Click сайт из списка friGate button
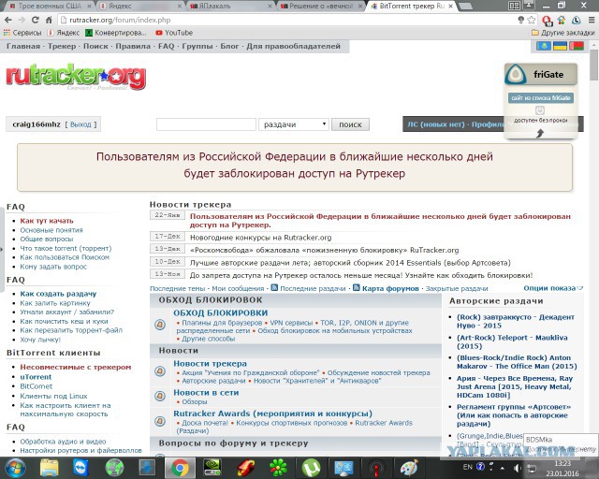The height and width of the screenshot is (479, 599). click(x=541, y=98)
